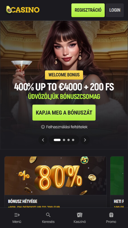Open the Promo gift icon
The height and width of the screenshot is (228, 128).
[x=111, y=215]
